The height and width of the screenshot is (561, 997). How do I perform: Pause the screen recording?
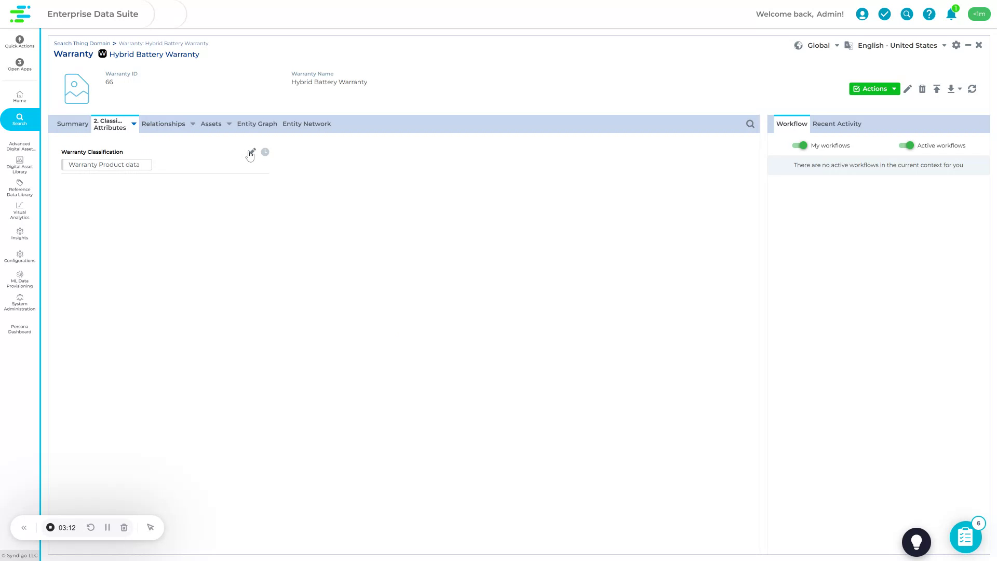pos(107,527)
